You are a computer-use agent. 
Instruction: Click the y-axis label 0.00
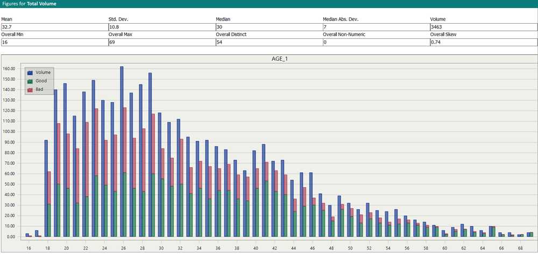pyautogui.click(x=11, y=237)
